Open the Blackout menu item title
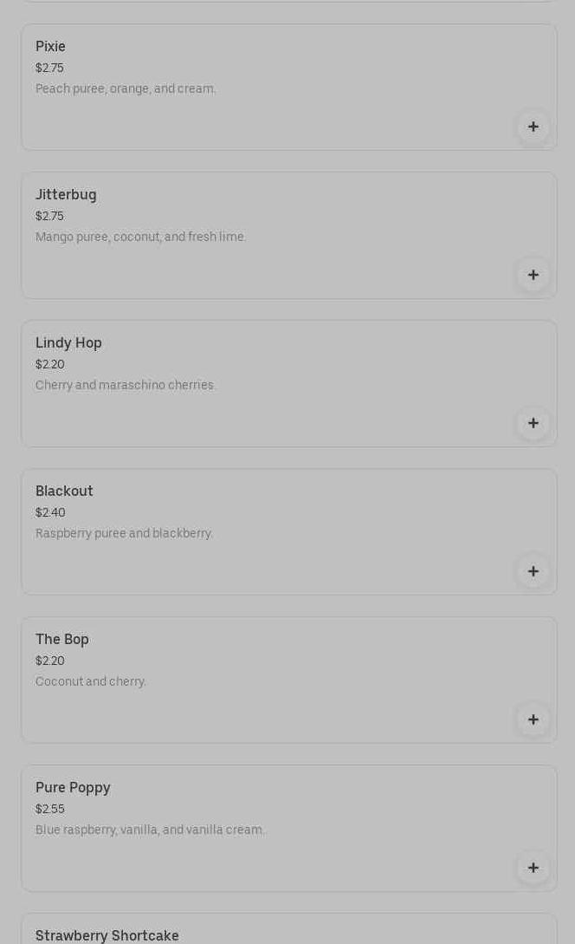 pyautogui.click(x=64, y=492)
